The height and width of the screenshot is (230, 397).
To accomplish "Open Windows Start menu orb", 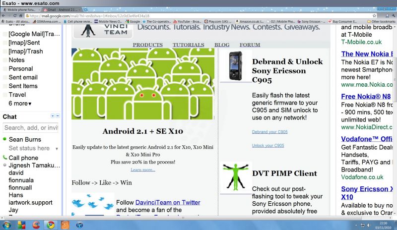I will (x=7, y=225).
